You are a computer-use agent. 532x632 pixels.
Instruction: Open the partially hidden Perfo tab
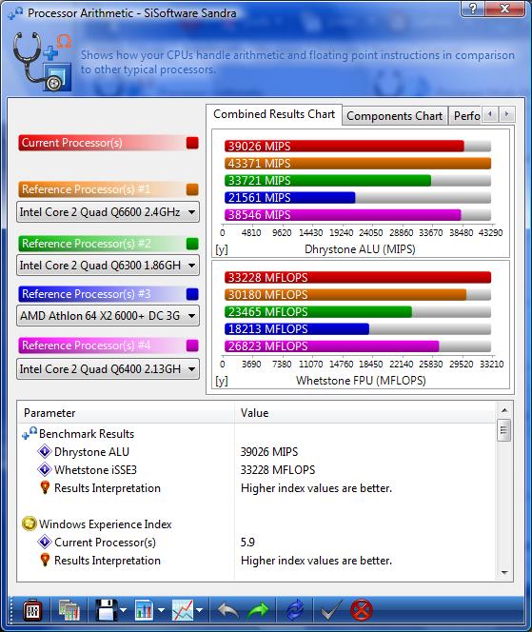pos(466,116)
